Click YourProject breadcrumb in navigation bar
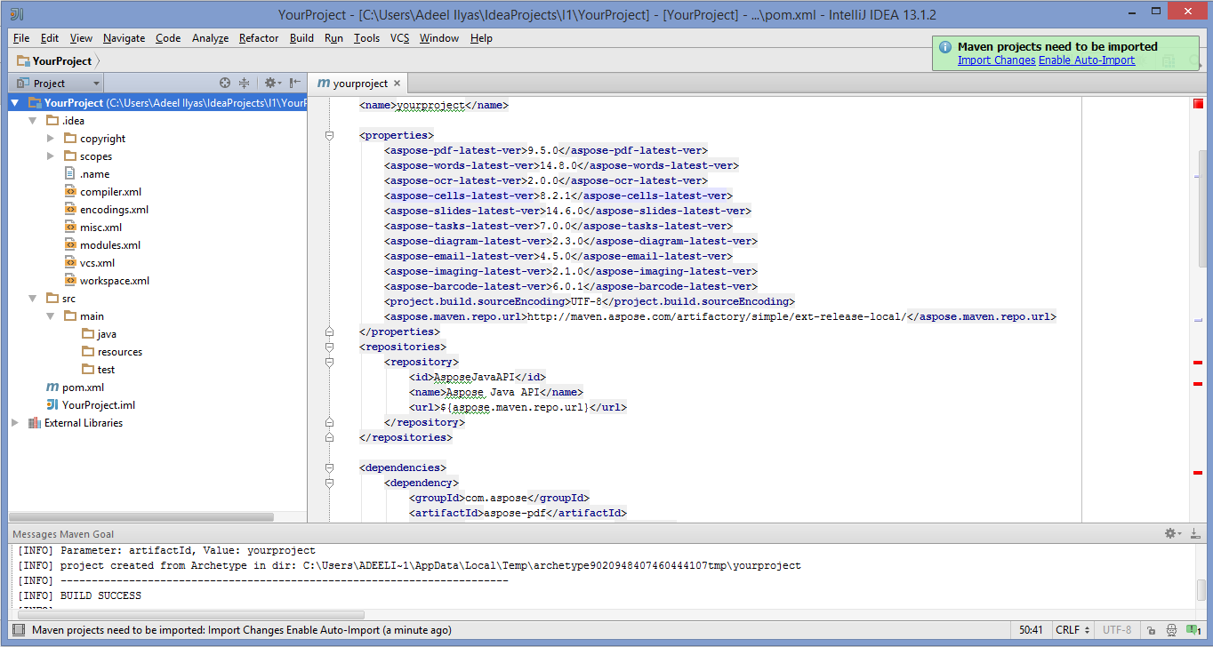1213x647 pixels. 54,60
